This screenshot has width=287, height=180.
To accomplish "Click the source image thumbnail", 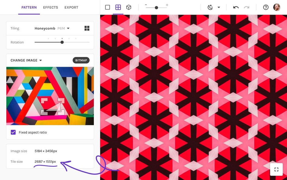I will click(x=50, y=96).
